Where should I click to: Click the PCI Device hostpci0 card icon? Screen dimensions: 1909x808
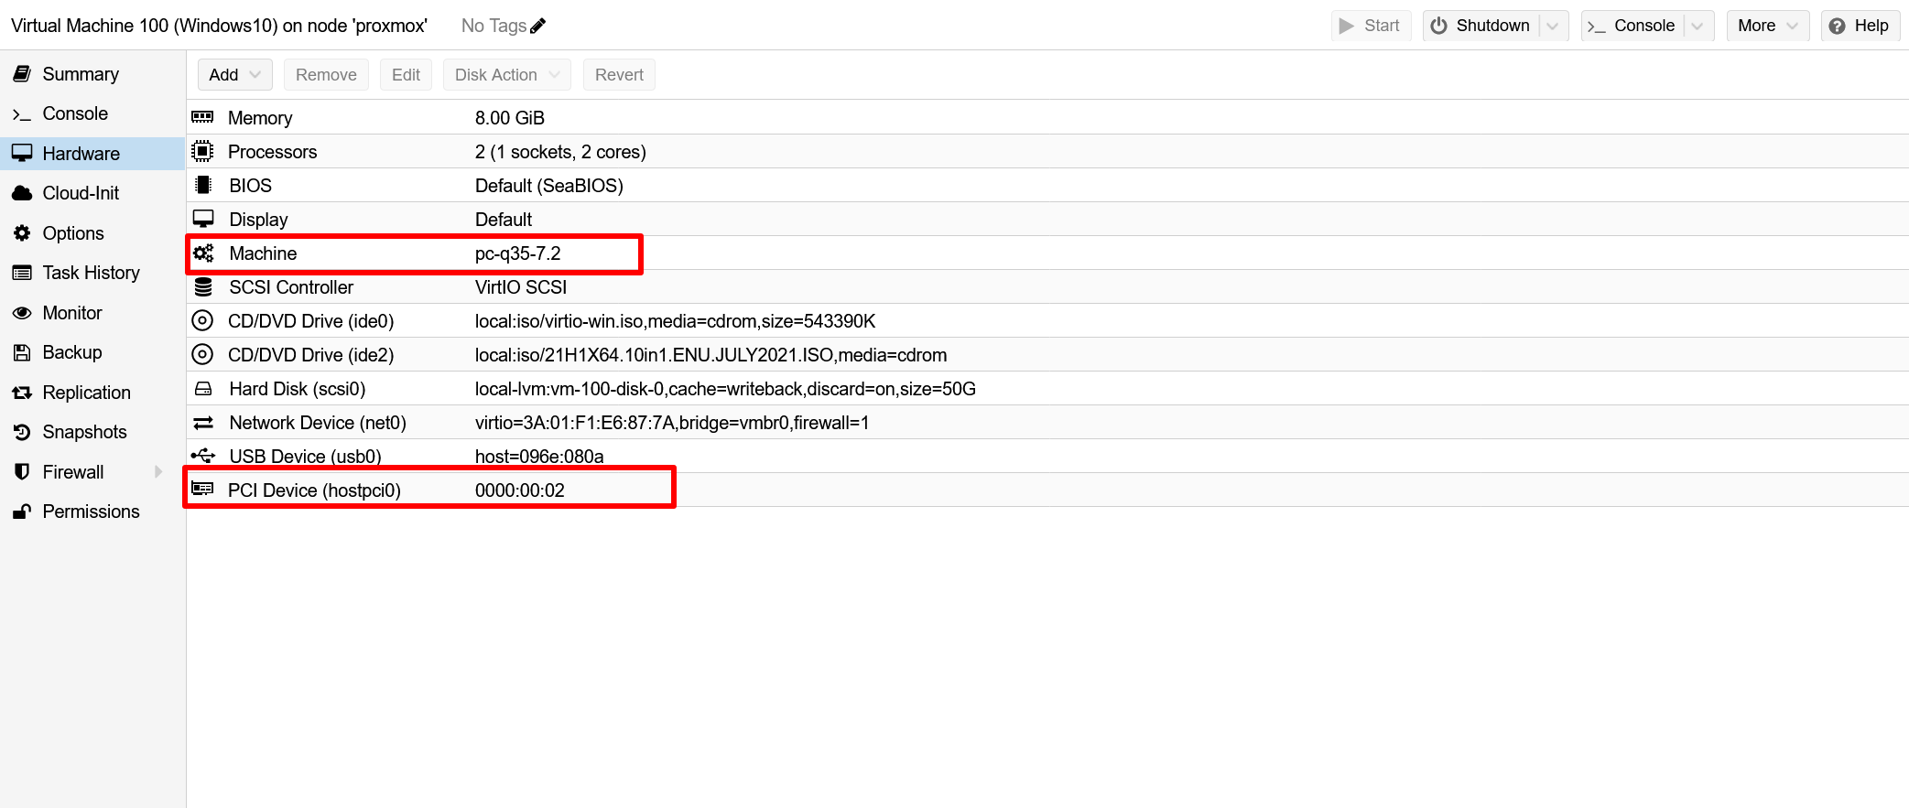click(202, 490)
